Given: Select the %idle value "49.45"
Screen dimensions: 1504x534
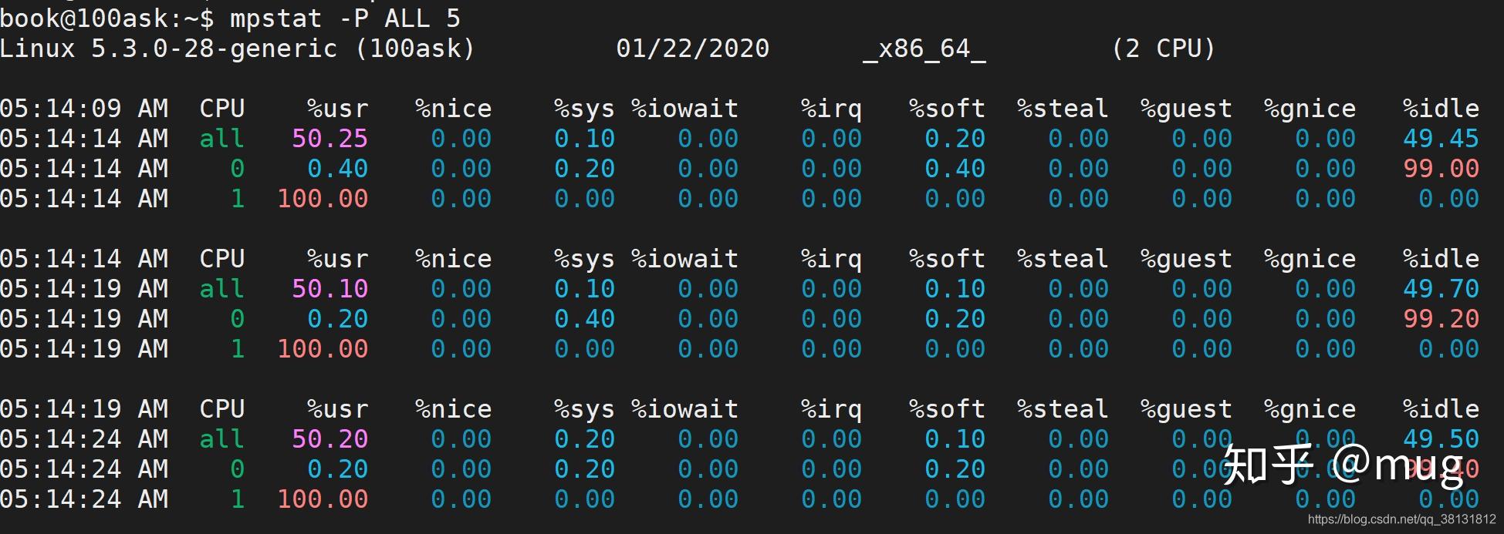Looking at the screenshot, I should point(1441,139).
